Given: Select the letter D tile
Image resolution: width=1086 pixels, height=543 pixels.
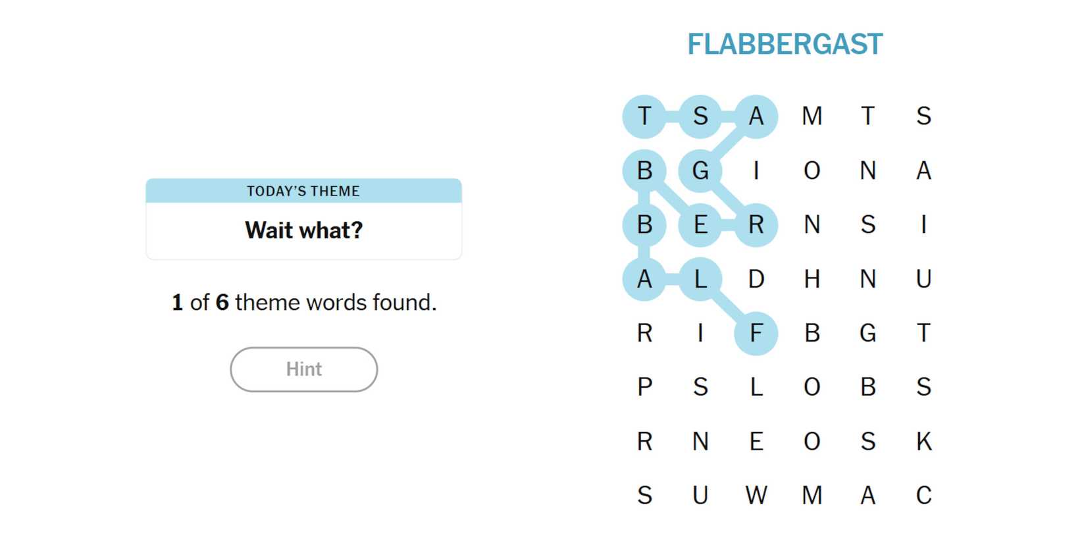Looking at the screenshot, I should pos(756,279).
